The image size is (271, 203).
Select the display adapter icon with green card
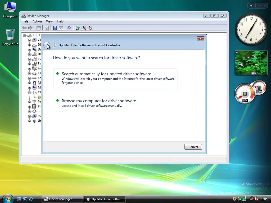click(x=34, y=49)
